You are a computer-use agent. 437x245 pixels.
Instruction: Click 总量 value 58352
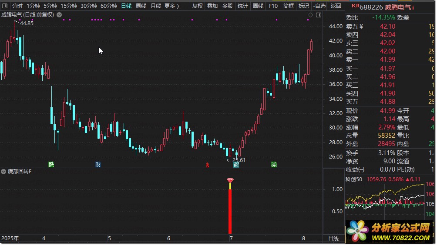click(x=387, y=136)
